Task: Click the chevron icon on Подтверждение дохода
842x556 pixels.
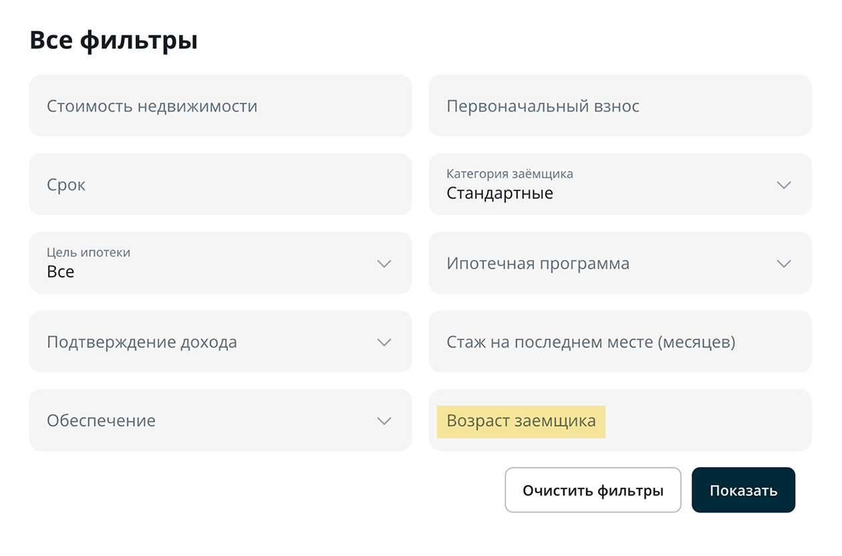Action: (384, 341)
